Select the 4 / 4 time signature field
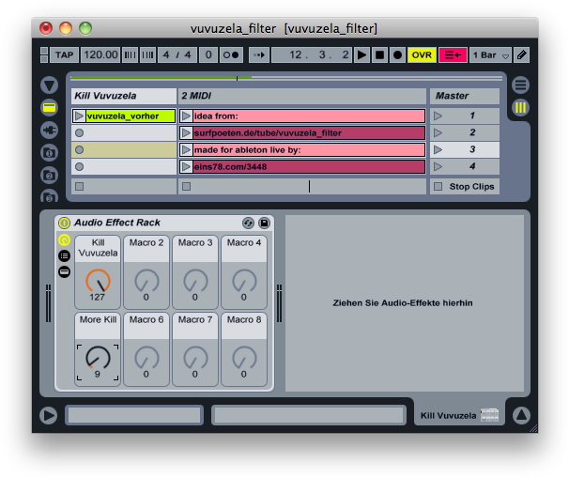 tap(177, 55)
